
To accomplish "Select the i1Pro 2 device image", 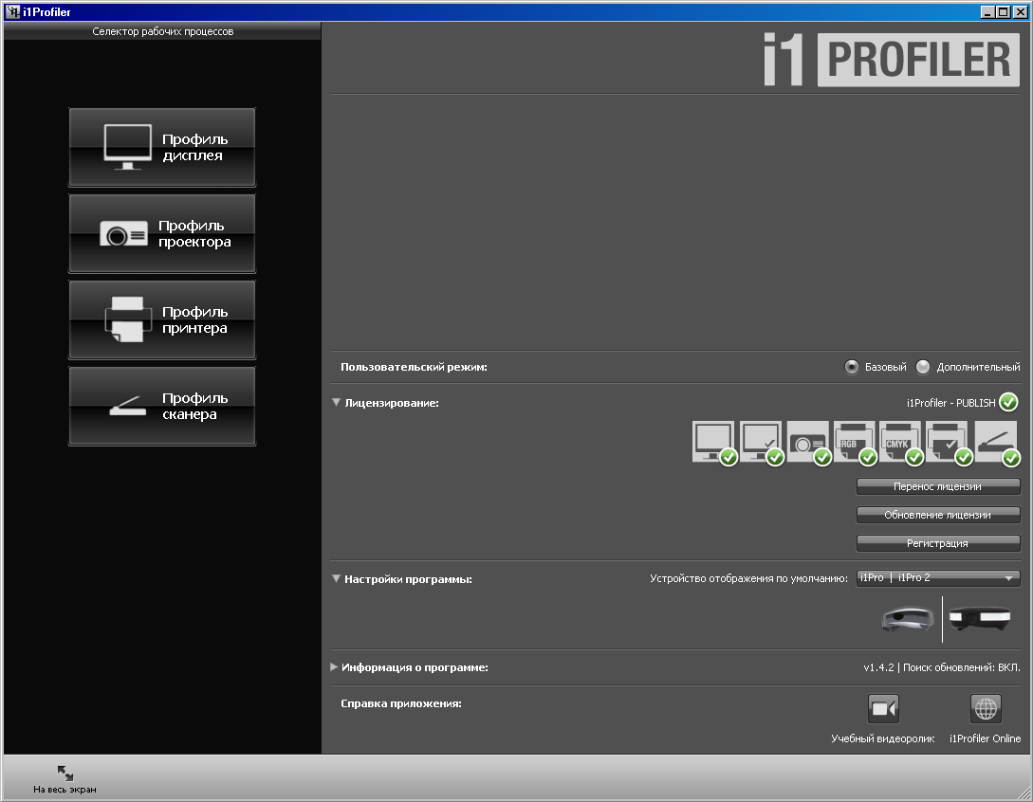I will pyautogui.click(x=980, y=618).
